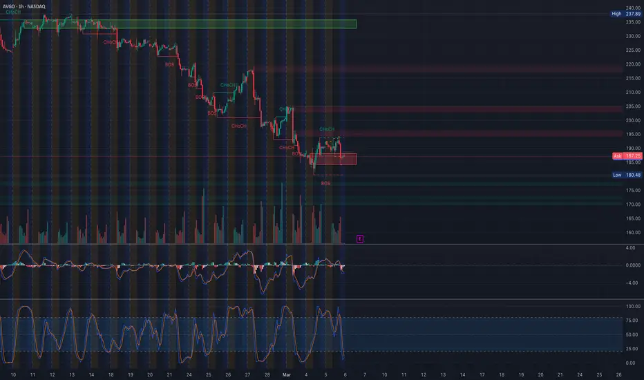Screen dimensions: 644x380
Task: Click the 240.00 price axis label
Action: pos(633,8)
